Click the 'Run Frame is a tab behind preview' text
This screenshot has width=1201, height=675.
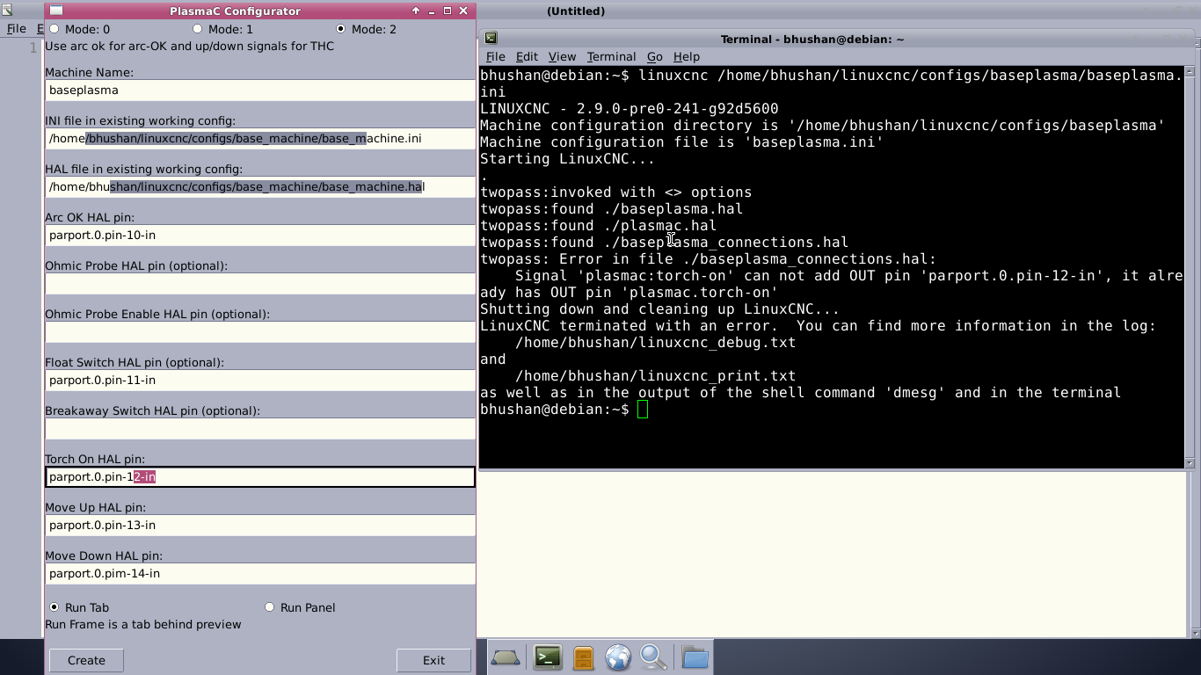(143, 624)
